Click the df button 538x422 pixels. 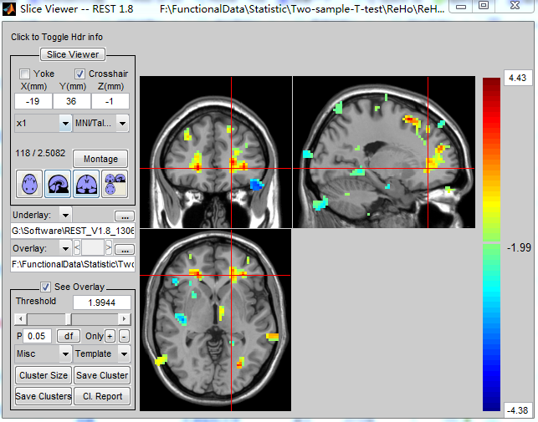(x=69, y=336)
